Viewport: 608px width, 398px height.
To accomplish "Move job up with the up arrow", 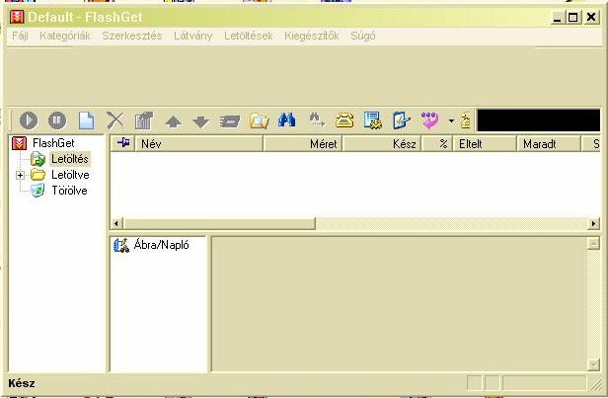I will pyautogui.click(x=173, y=121).
